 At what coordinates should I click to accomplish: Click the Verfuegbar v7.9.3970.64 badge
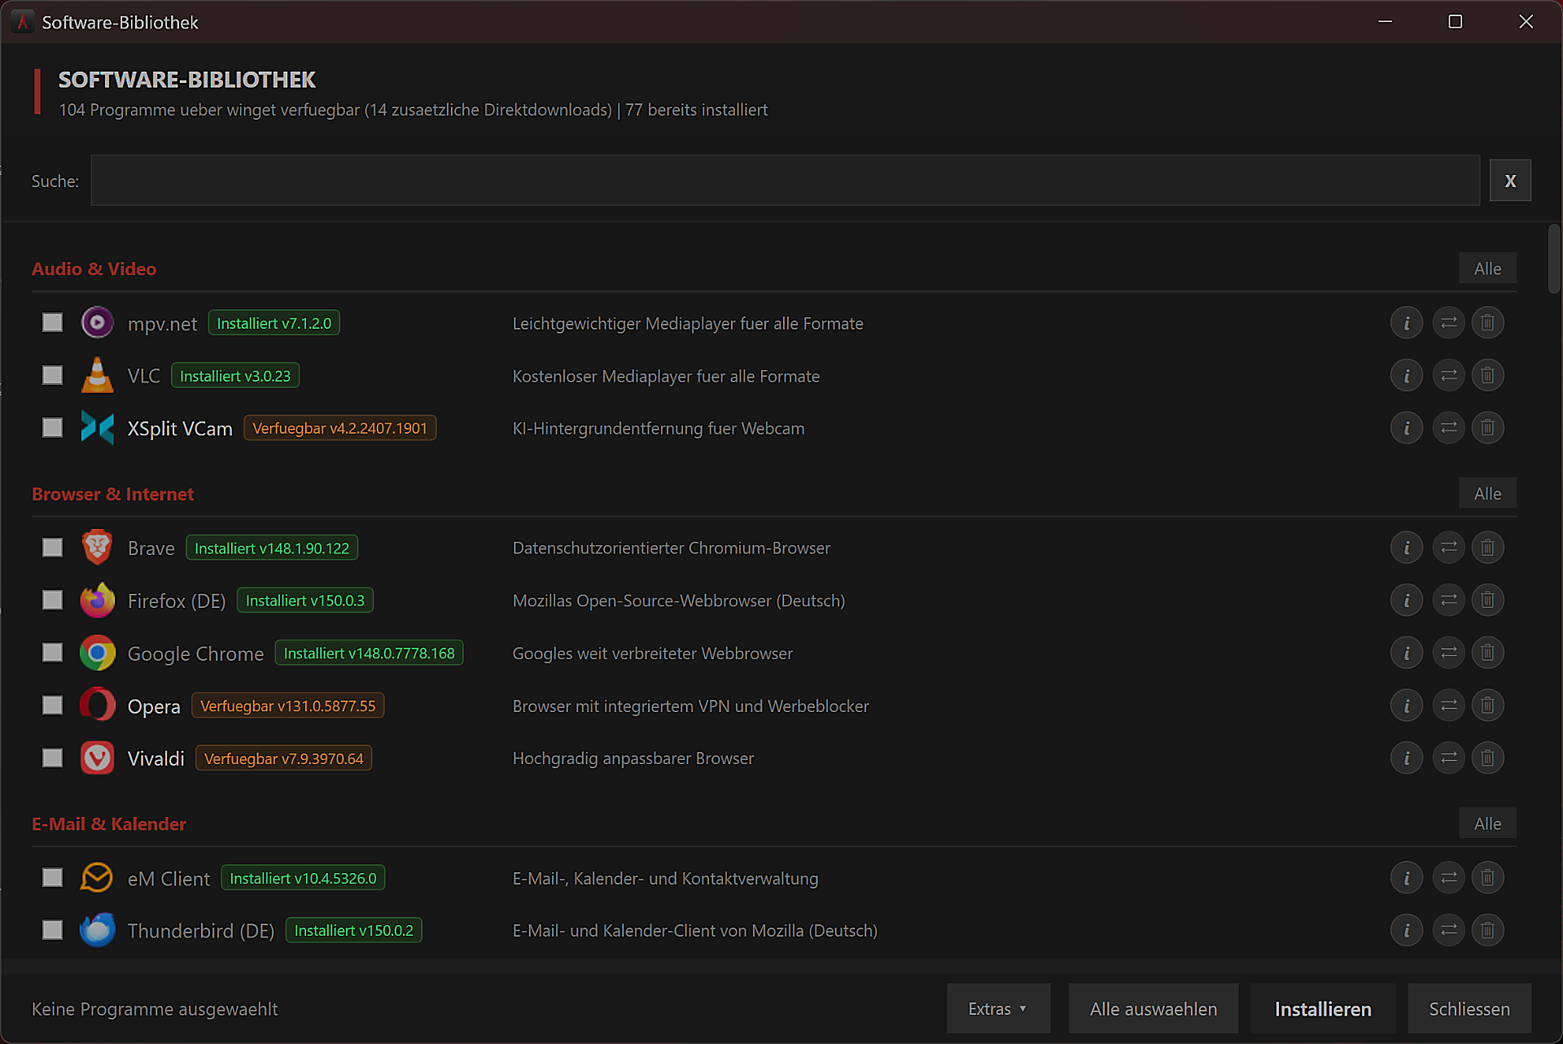click(x=284, y=758)
